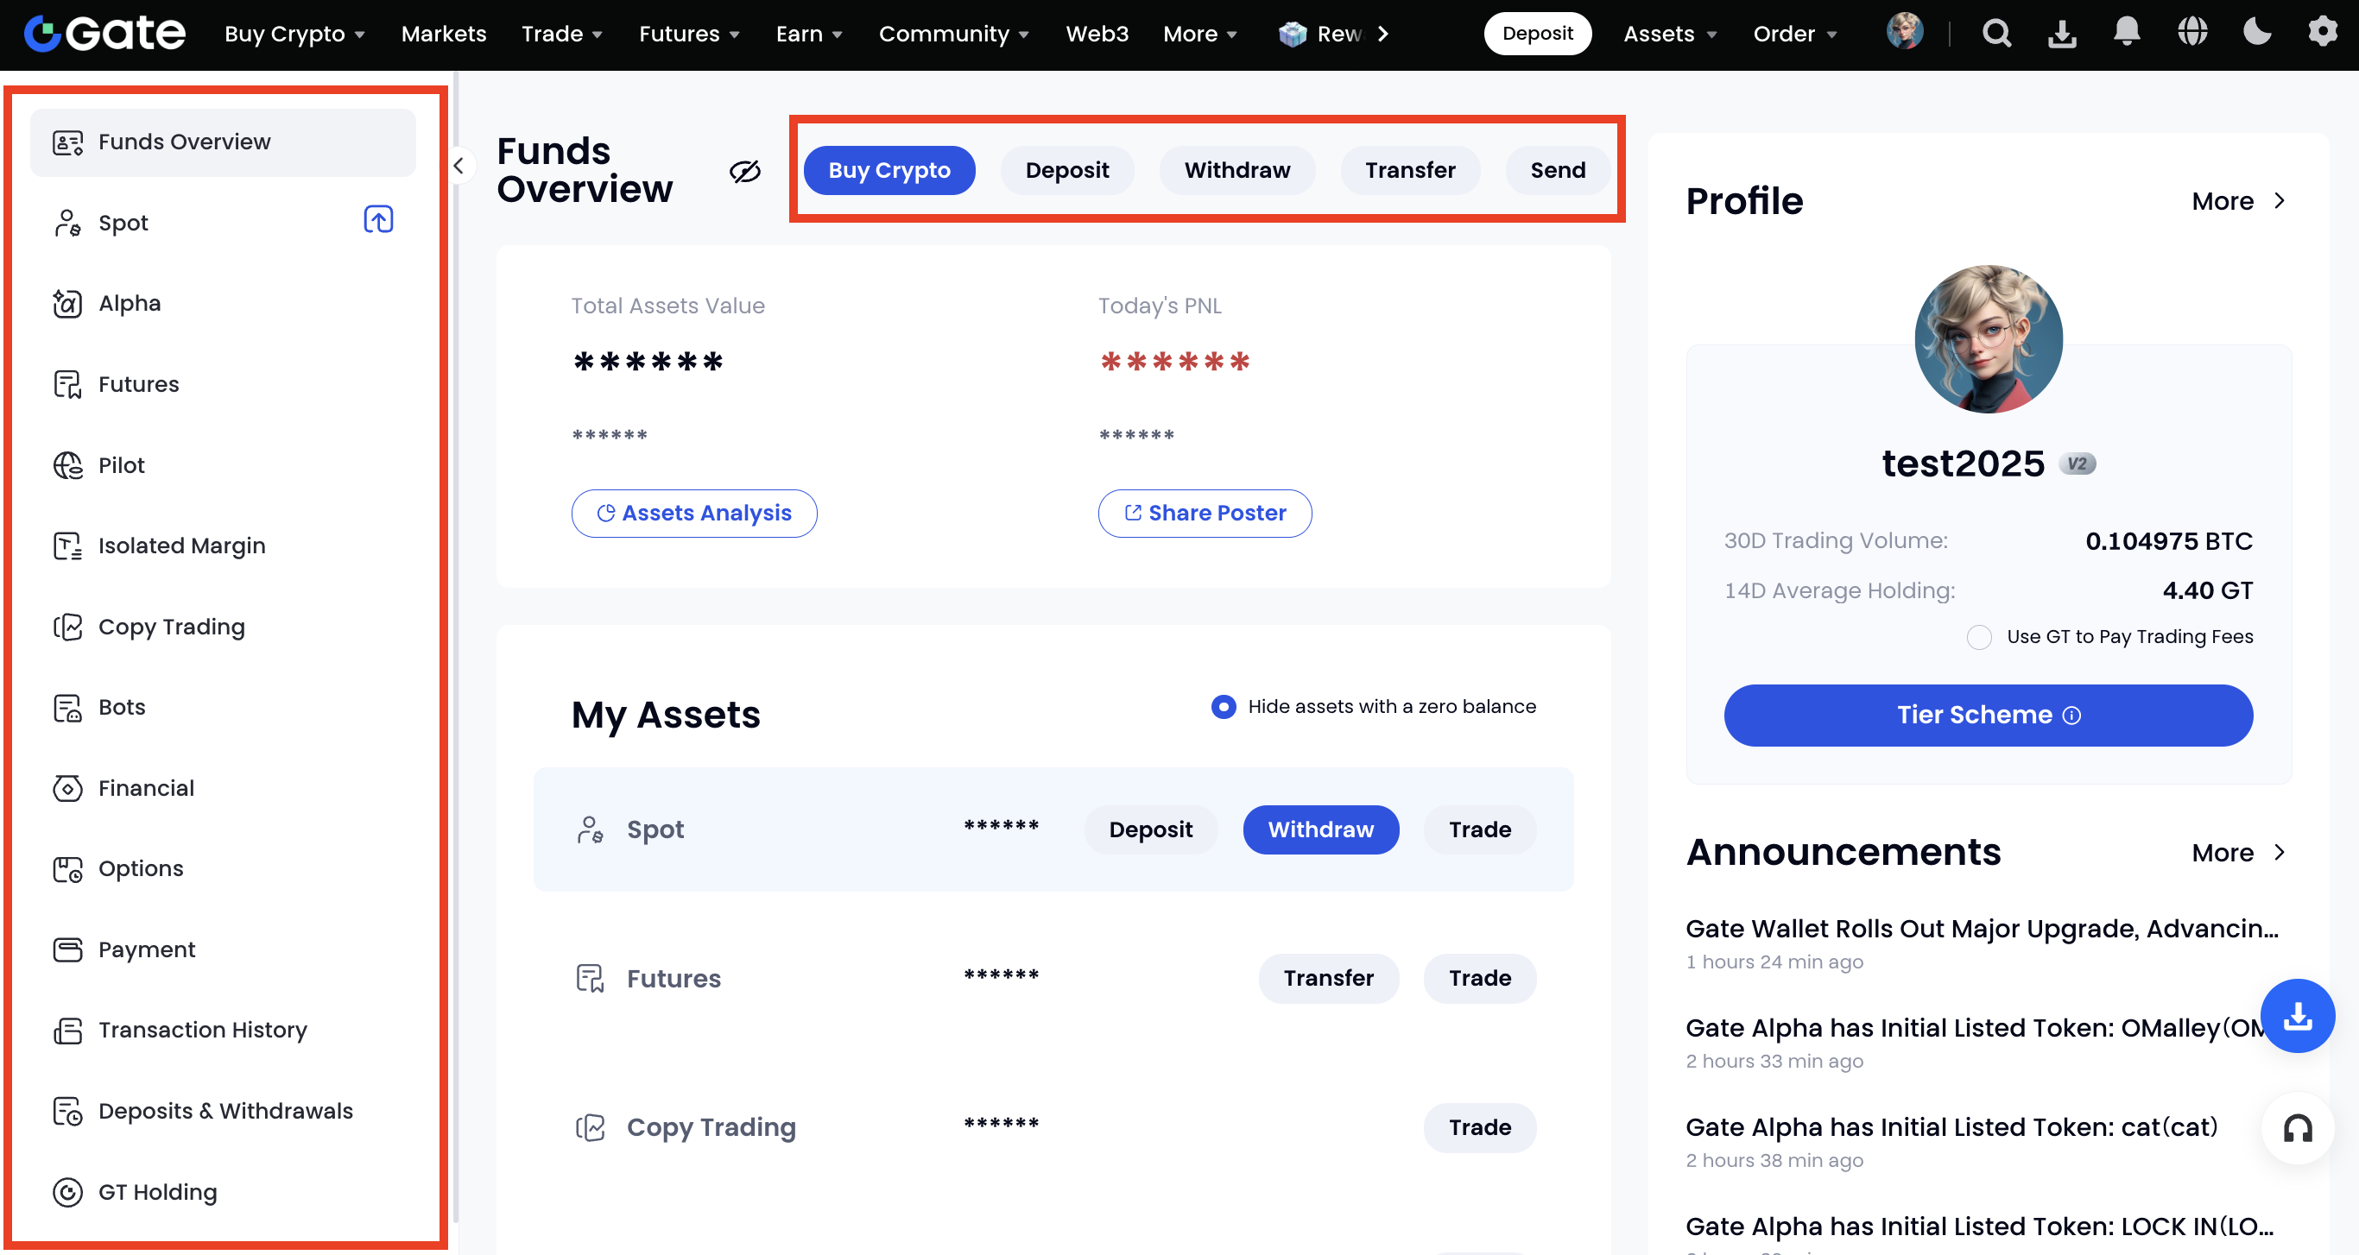
Task: Expand the Buy Crypto header dropdown
Action: coord(295,34)
